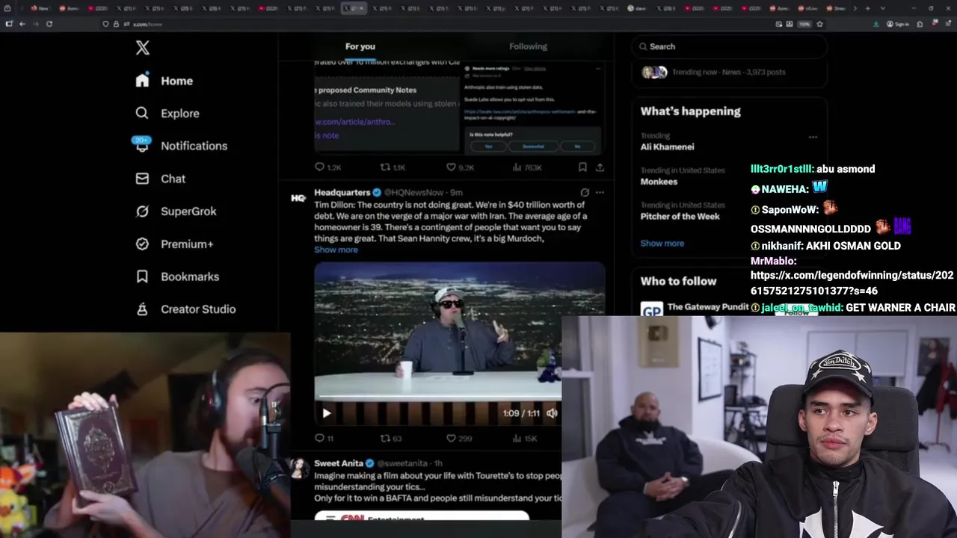Image resolution: width=957 pixels, height=538 pixels.
Task: Switch to the Following tab
Action: tap(529, 46)
